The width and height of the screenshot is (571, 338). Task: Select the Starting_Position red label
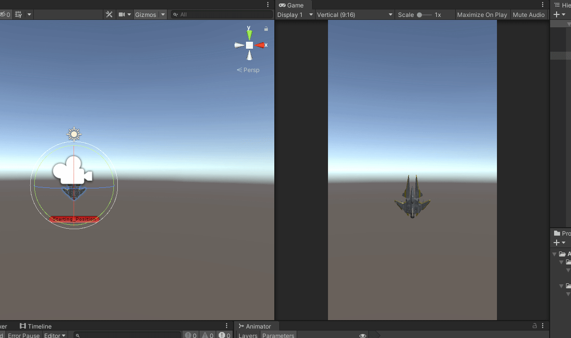pyautogui.click(x=74, y=219)
